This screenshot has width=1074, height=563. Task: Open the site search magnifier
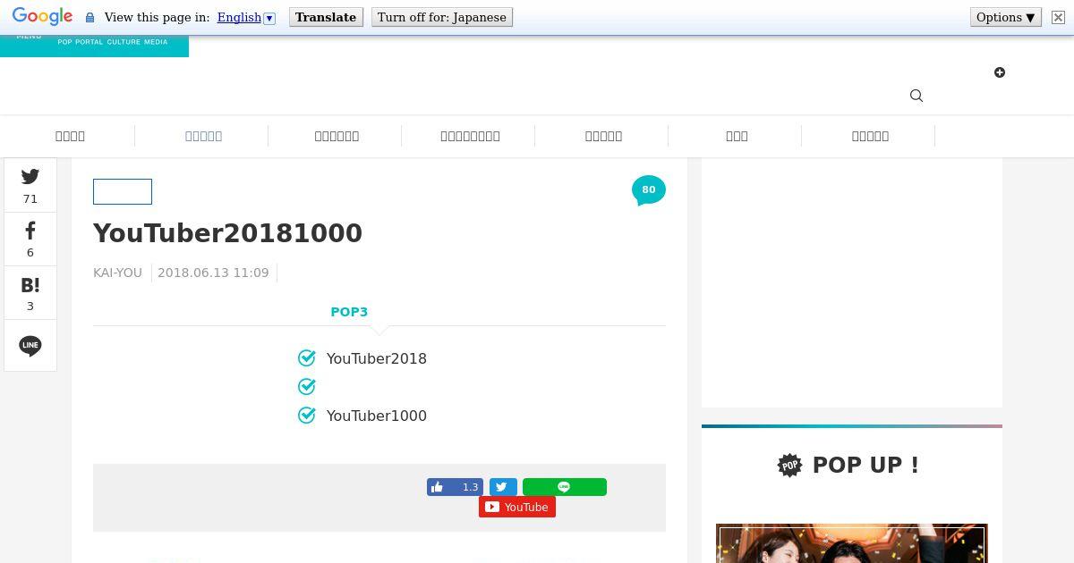tap(916, 96)
